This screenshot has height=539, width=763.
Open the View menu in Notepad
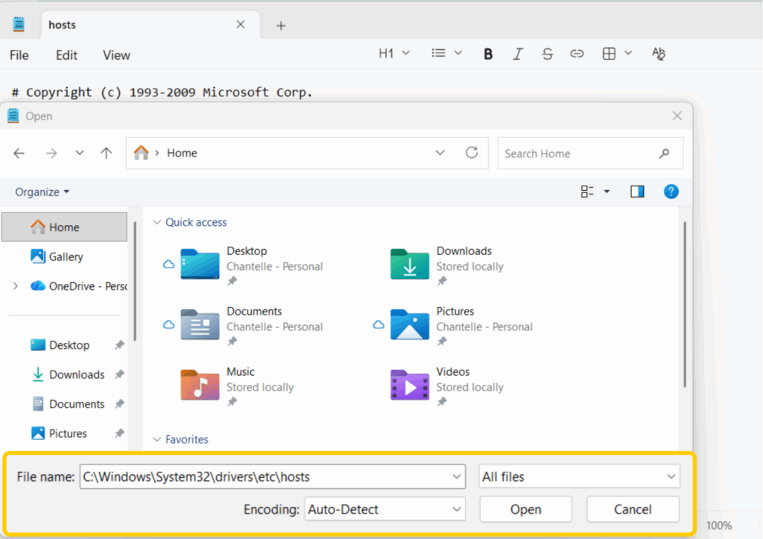116,55
